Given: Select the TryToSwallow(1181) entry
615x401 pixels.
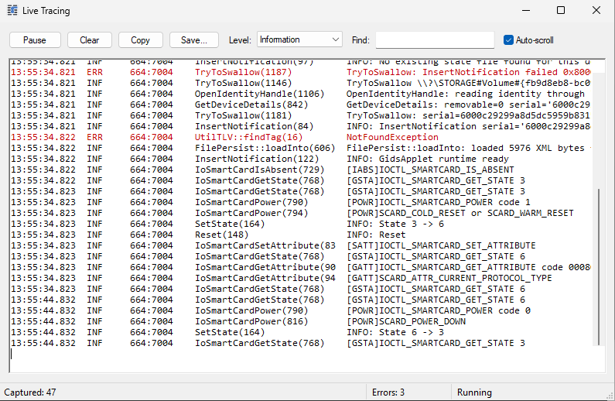Looking at the screenshot, I should [x=300, y=116].
